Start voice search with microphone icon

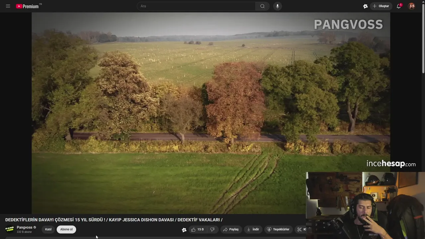point(277,6)
